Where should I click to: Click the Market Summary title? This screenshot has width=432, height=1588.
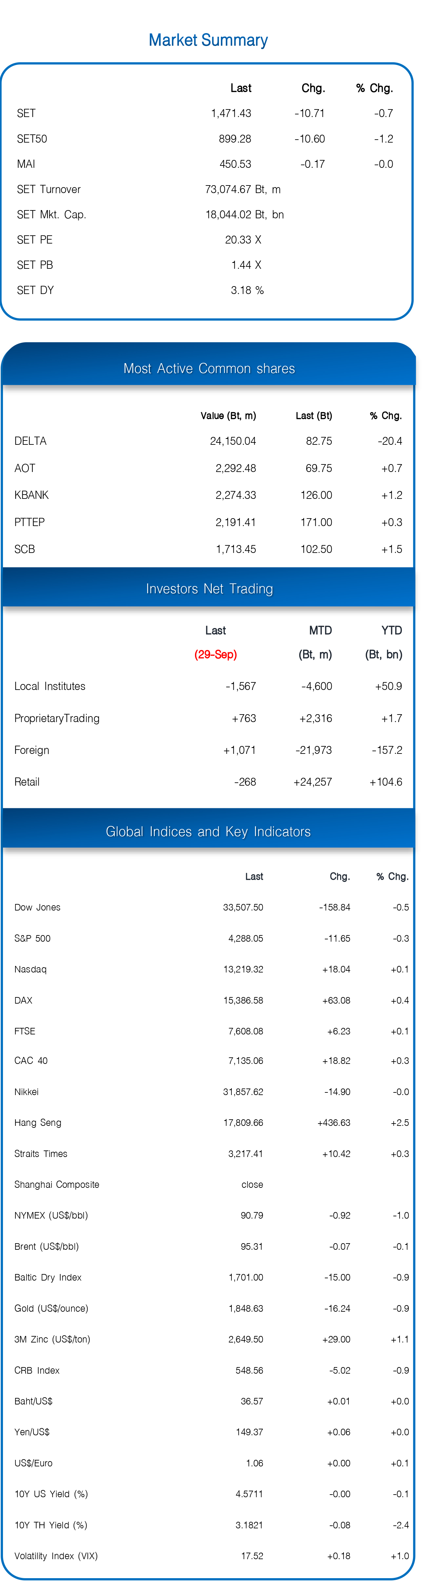tap(208, 40)
